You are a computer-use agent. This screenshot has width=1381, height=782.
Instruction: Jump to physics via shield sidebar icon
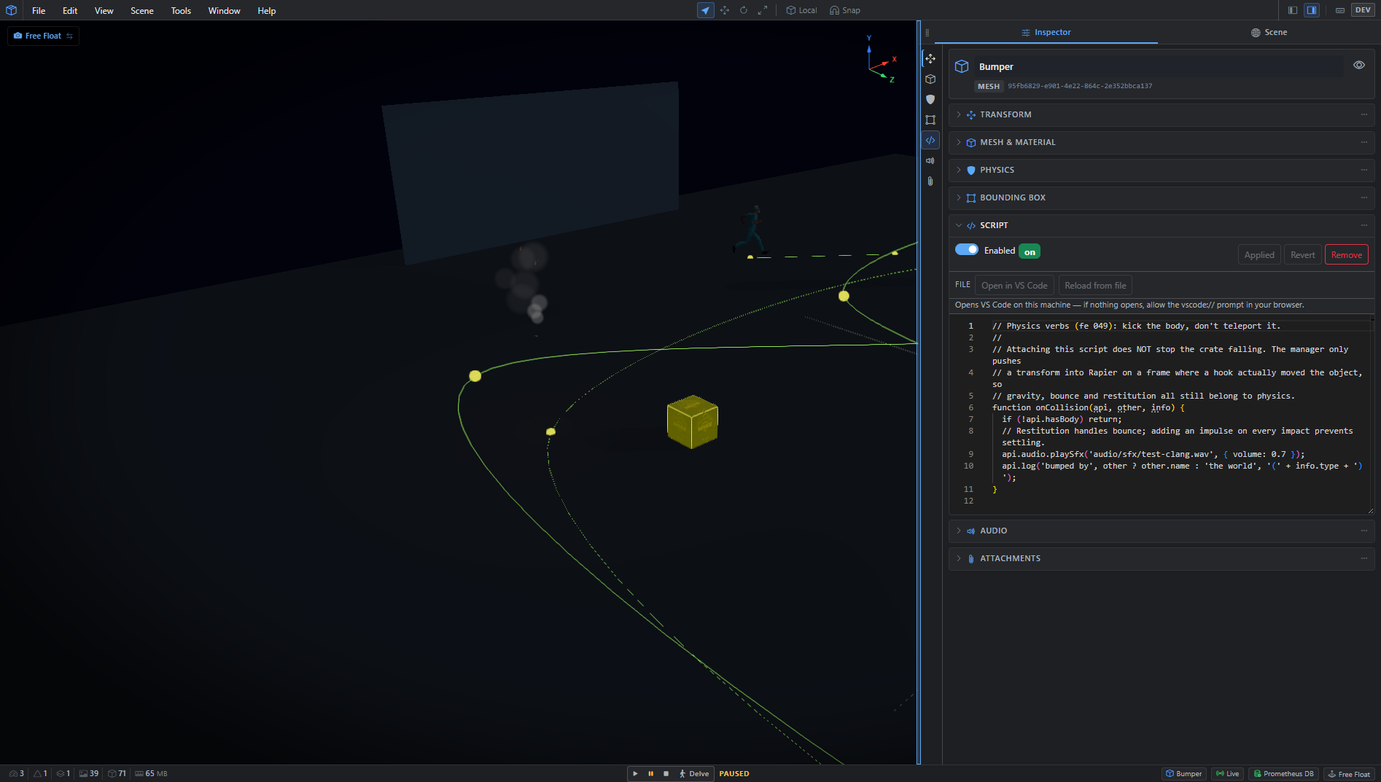[x=930, y=99]
